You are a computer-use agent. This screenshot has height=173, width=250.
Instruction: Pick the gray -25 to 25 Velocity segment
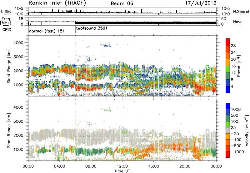(x=228, y=130)
